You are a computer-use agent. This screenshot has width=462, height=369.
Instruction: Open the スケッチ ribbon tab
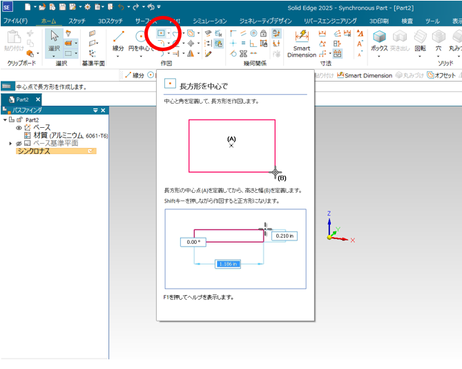coord(77,21)
